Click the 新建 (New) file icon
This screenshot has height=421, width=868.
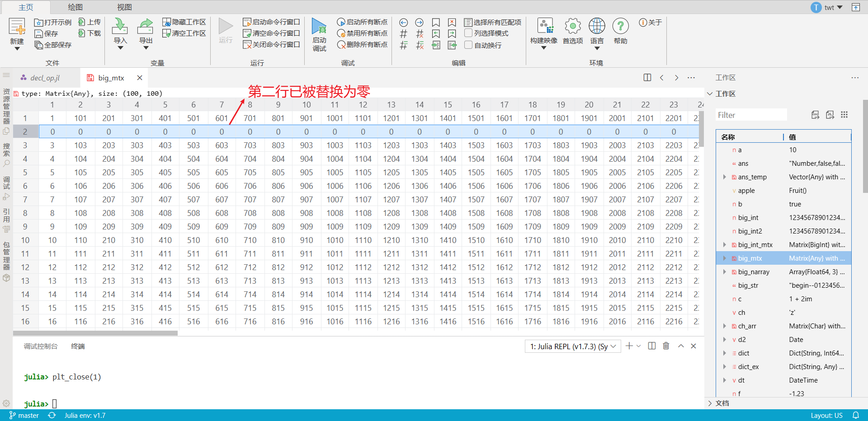(17, 27)
